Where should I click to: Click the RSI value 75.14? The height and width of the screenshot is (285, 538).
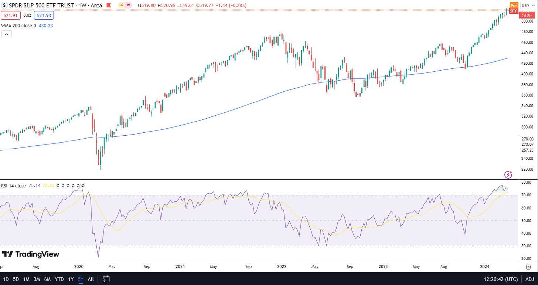(x=34, y=186)
